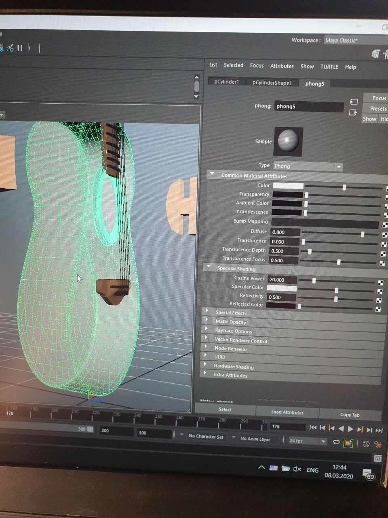
Task: Open the 24 fps frame rate dropdown
Action: pyautogui.click(x=308, y=441)
